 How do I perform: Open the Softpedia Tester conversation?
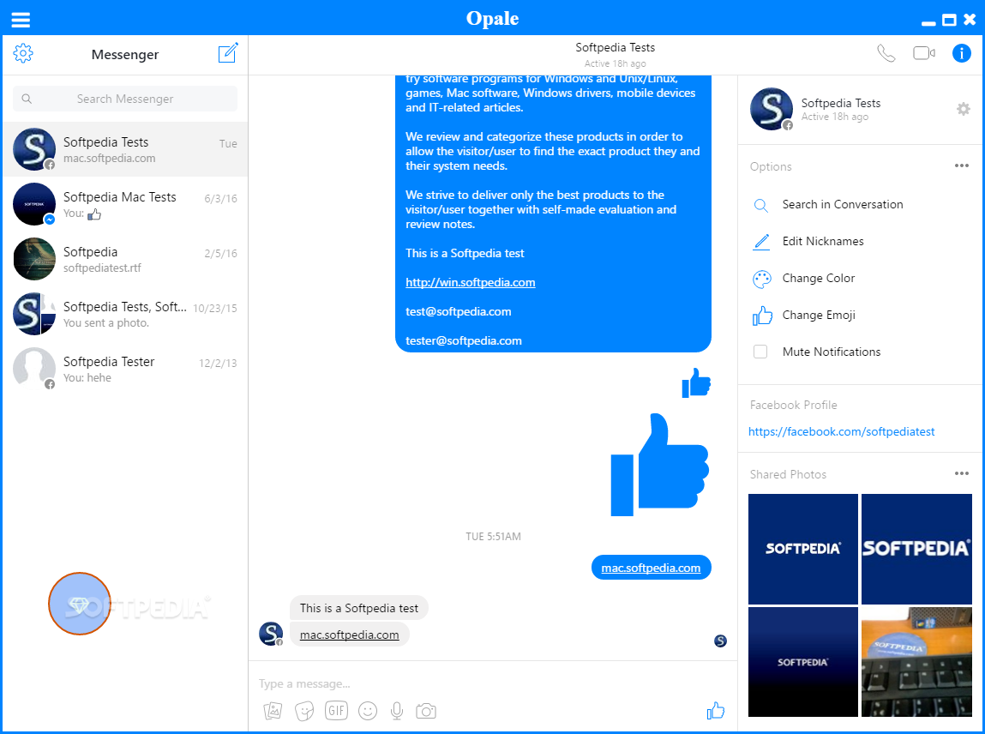pos(125,369)
